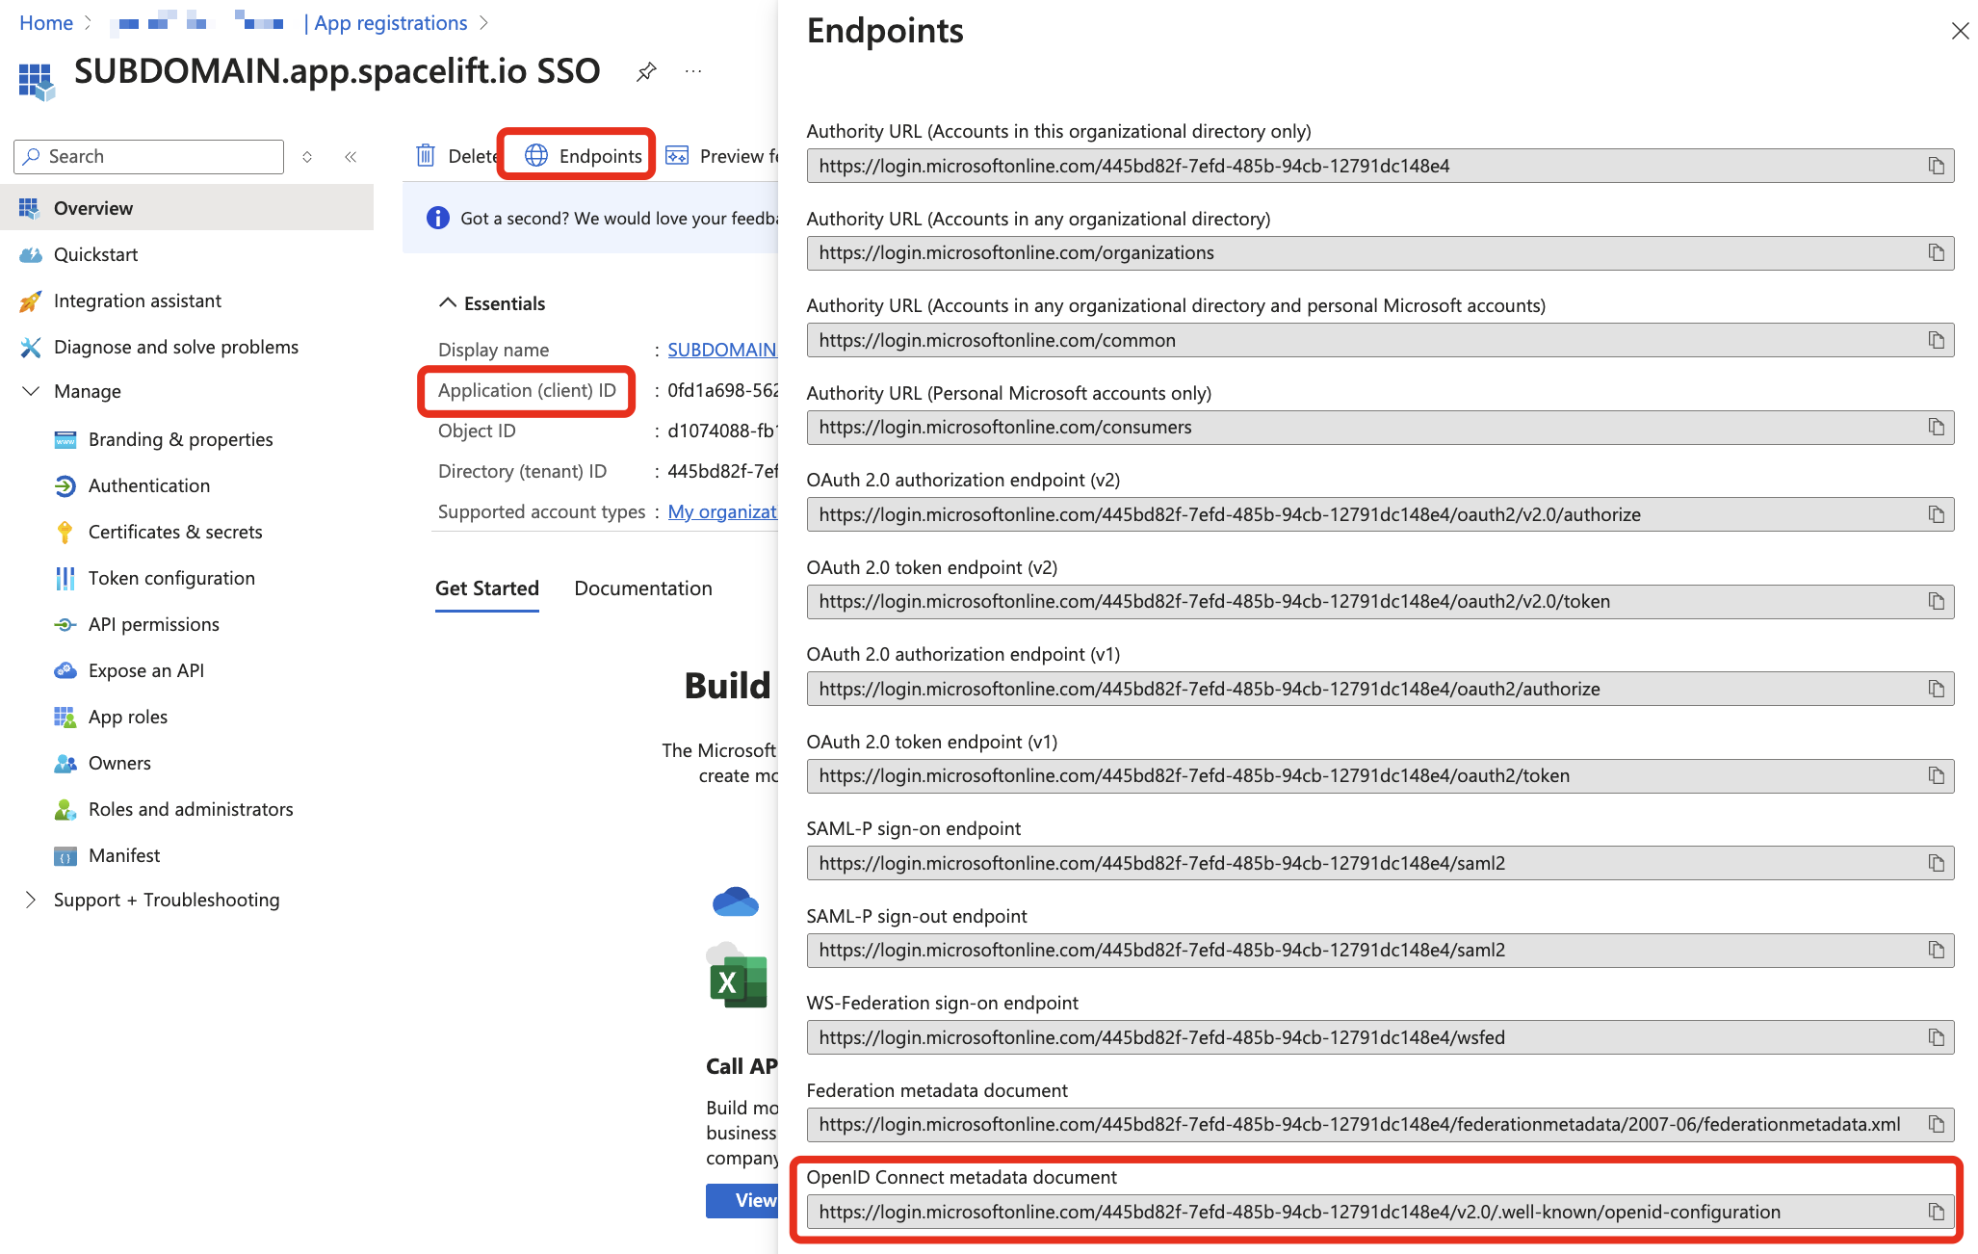Open the My organization link
Viewport: 1978px width, 1254px height.
coord(721,511)
